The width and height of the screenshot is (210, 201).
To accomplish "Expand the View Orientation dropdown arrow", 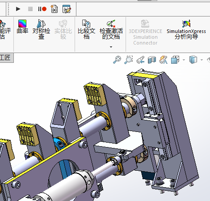I will pos(184,60).
